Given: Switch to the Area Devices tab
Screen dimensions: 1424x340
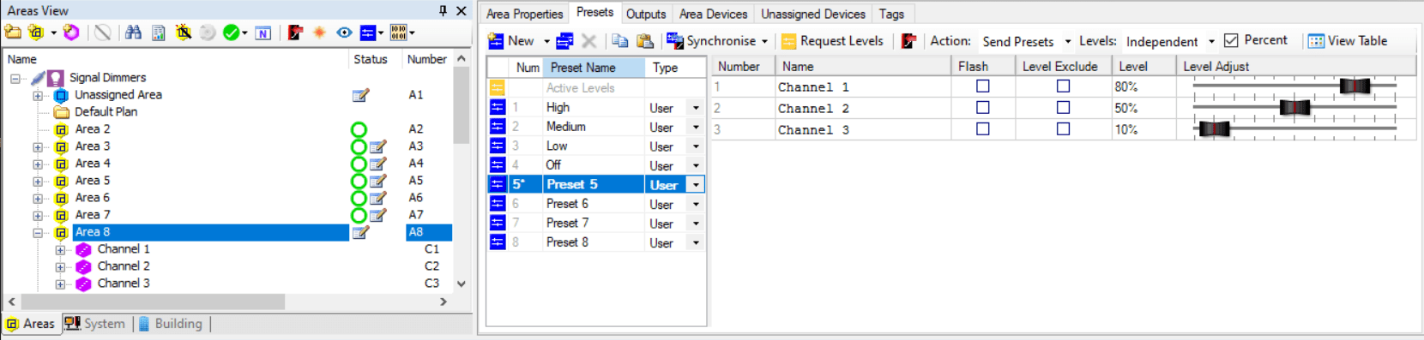Looking at the screenshot, I should [x=713, y=14].
